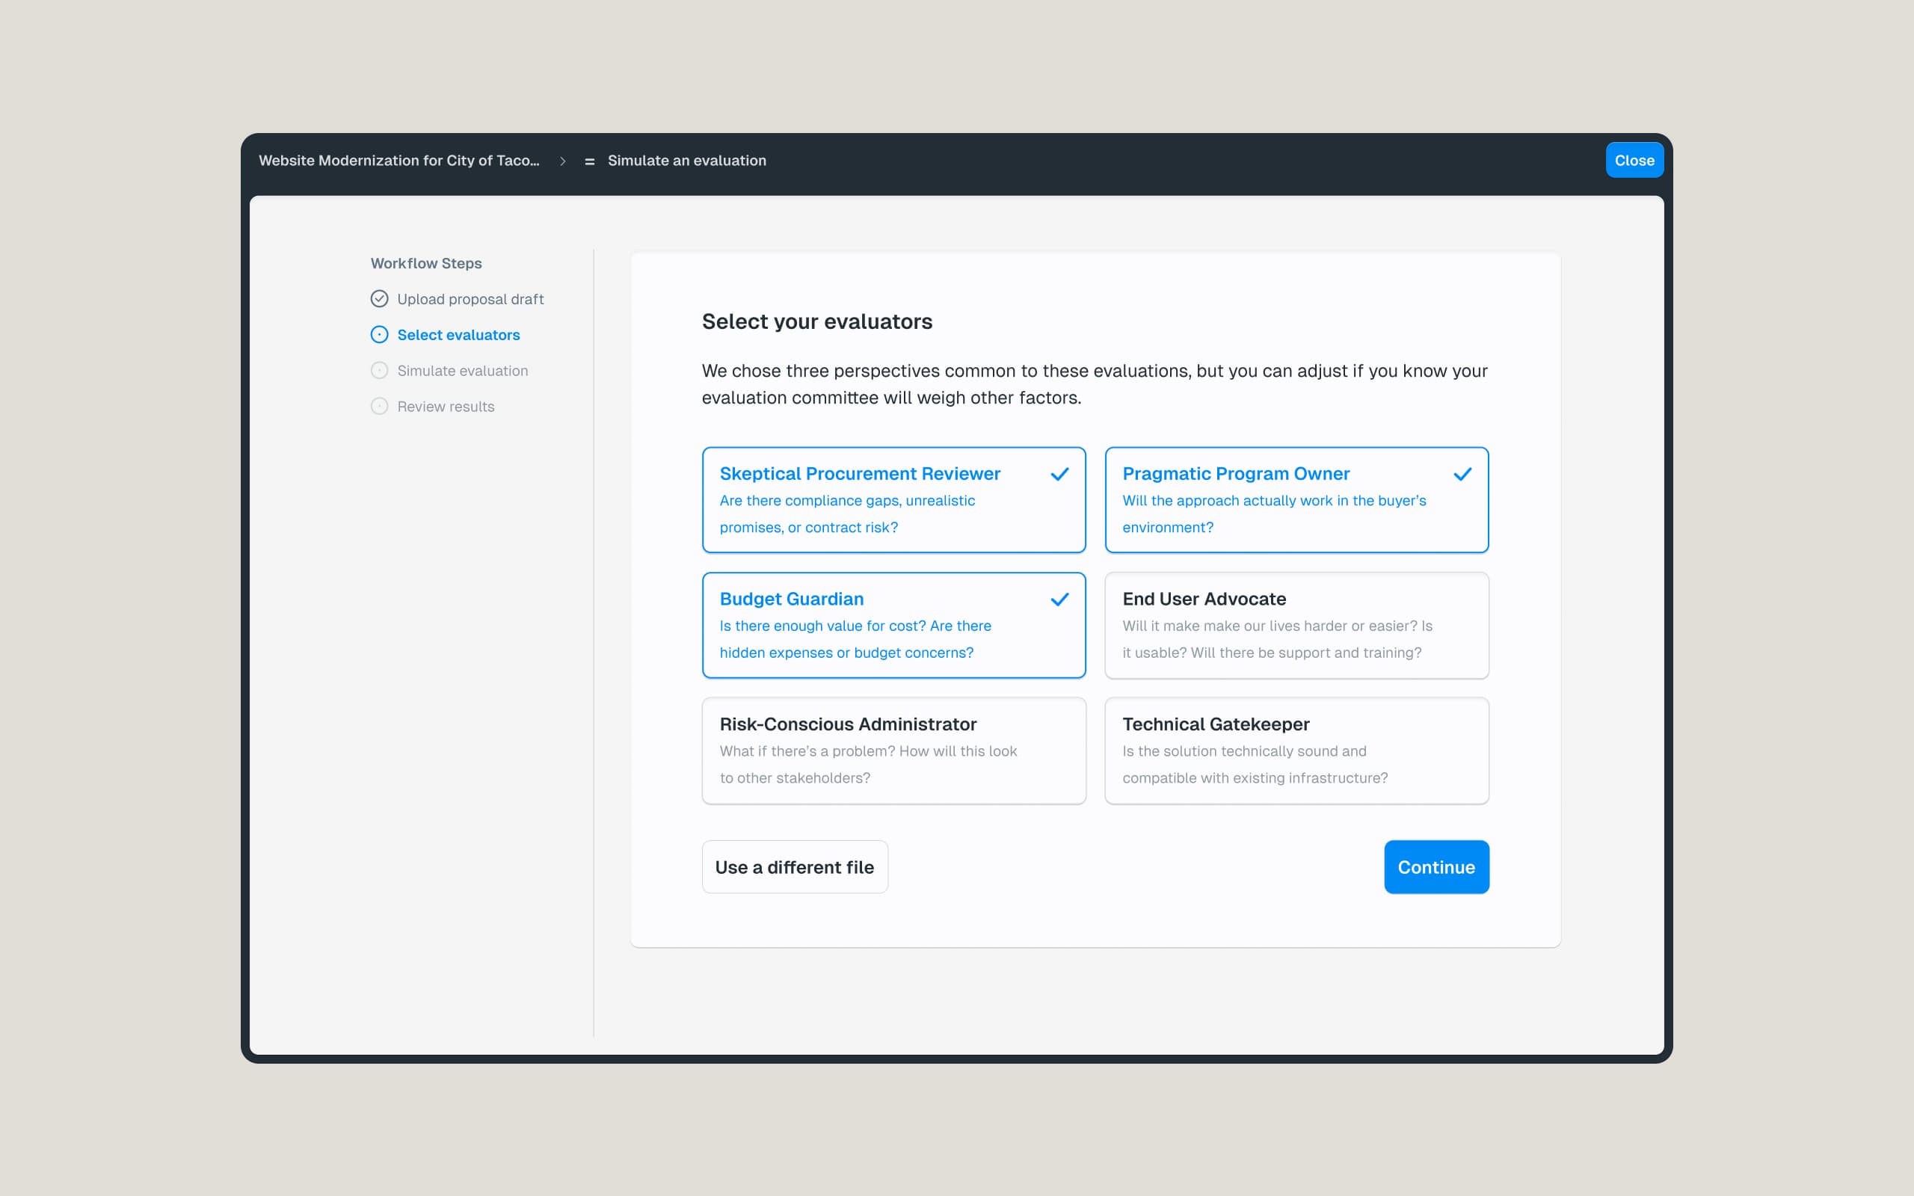Go to Upload proposal draft step
This screenshot has height=1196, width=1914.
click(470, 299)
